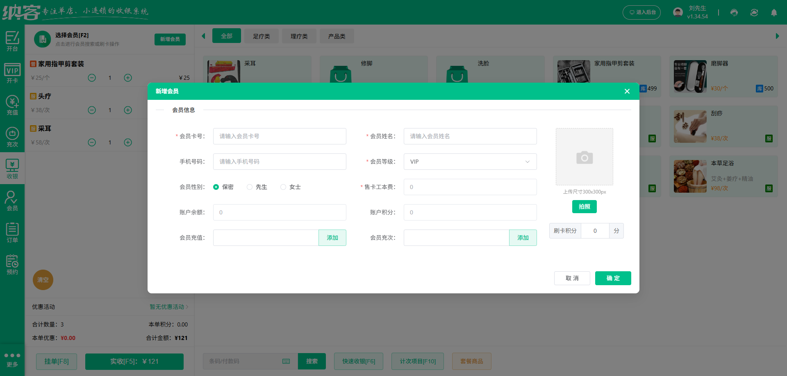This screenshot has width=787, height=376.
Task: Select the 女士 gender radio button
Action: tap(283, 187)
